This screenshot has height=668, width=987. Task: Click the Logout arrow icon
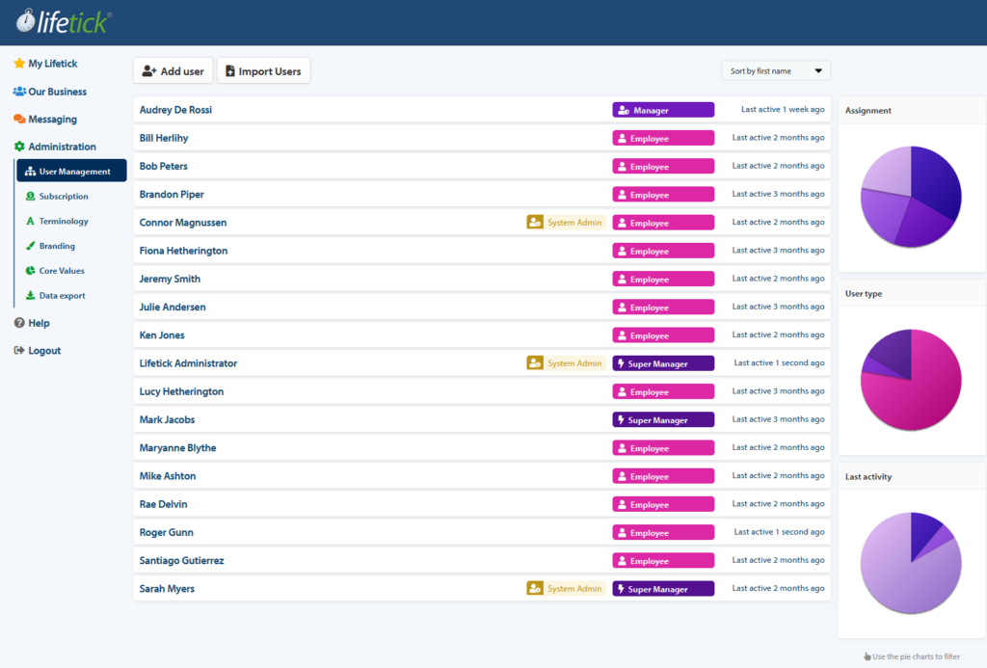tap(19, 350)
